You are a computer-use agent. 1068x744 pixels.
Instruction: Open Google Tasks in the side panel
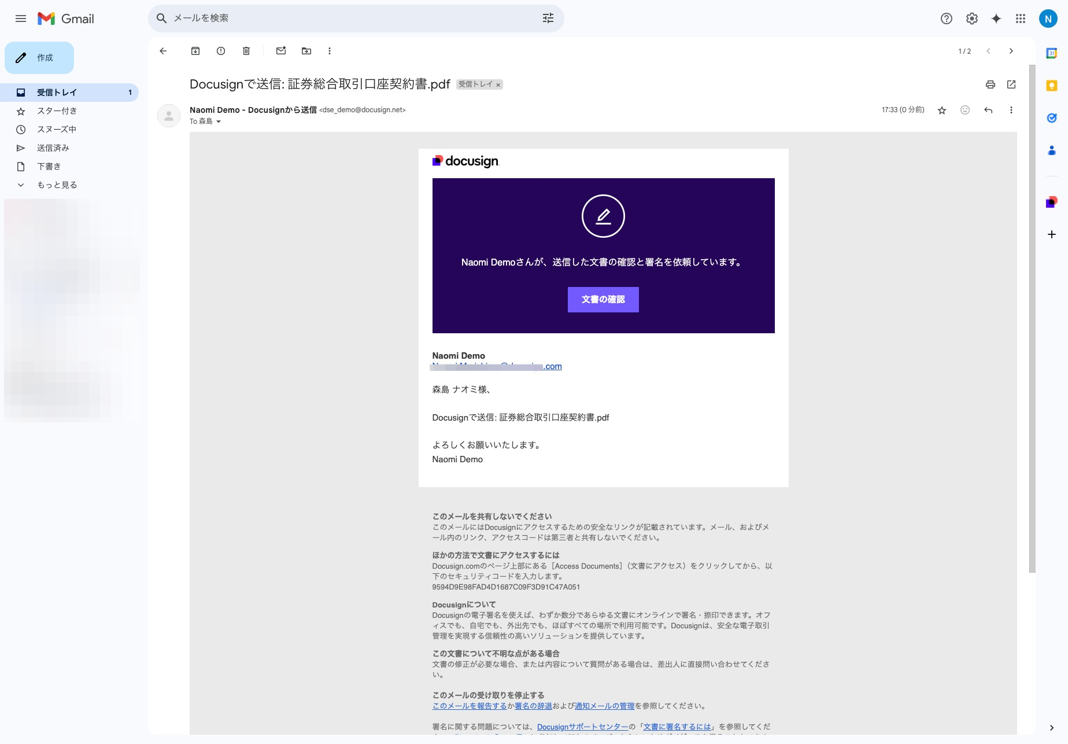(x=1052, y=118)
